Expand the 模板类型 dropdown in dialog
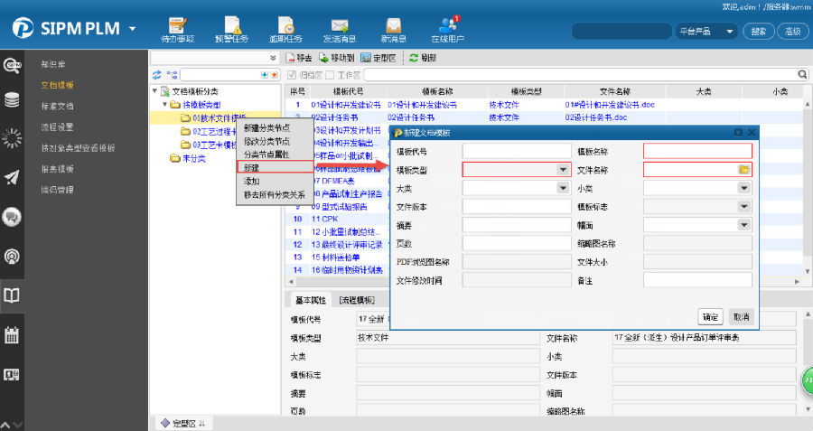This screenshot has width=813, height=431. (x=563, y=170)
